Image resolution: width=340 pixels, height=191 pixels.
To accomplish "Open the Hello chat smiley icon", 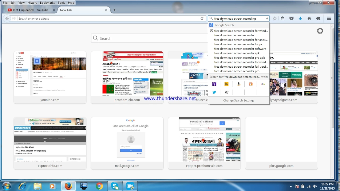I will [x=318, y=19].
